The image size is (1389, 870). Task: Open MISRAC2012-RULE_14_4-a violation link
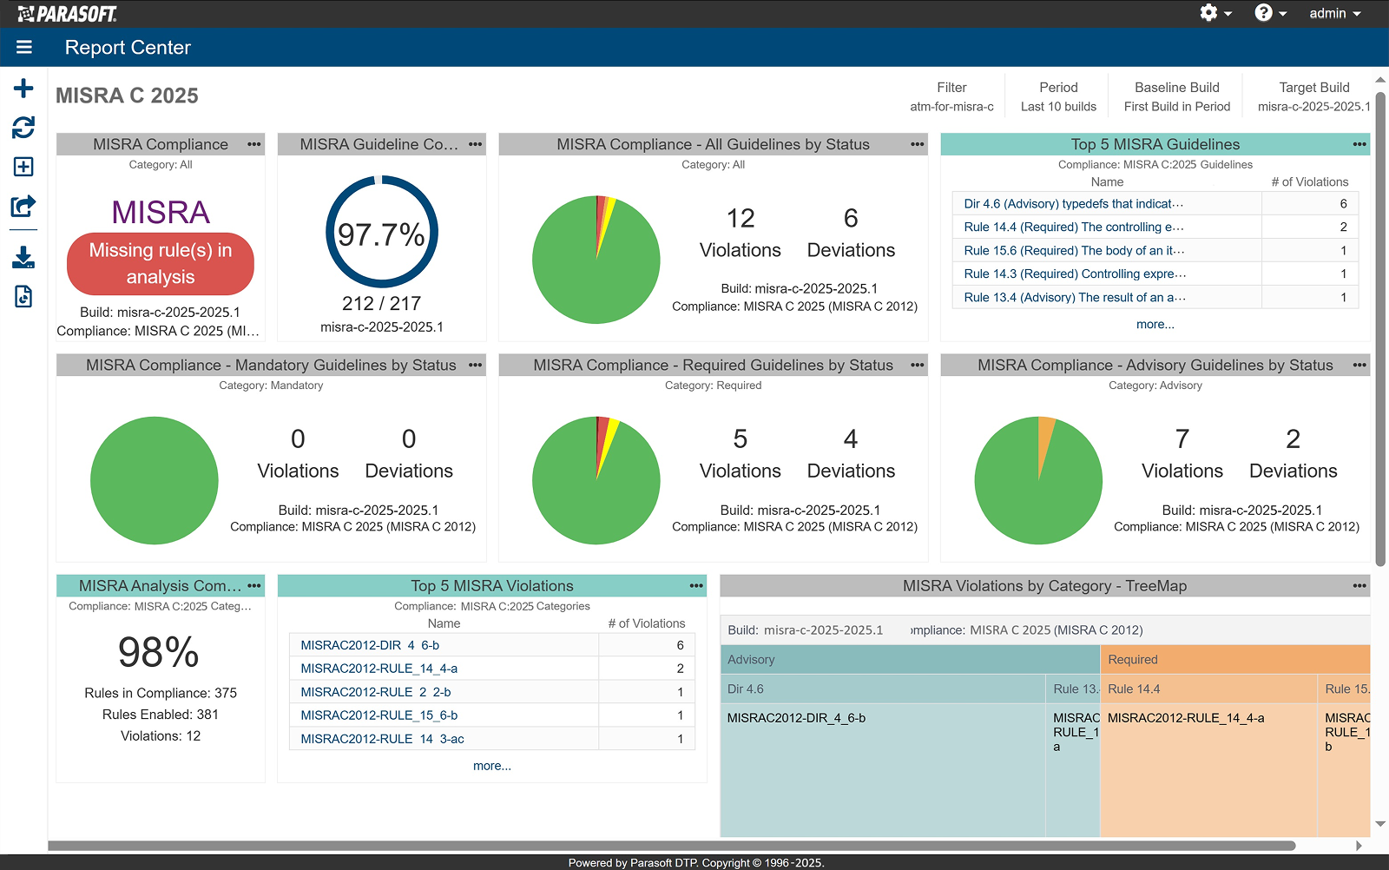379,669
